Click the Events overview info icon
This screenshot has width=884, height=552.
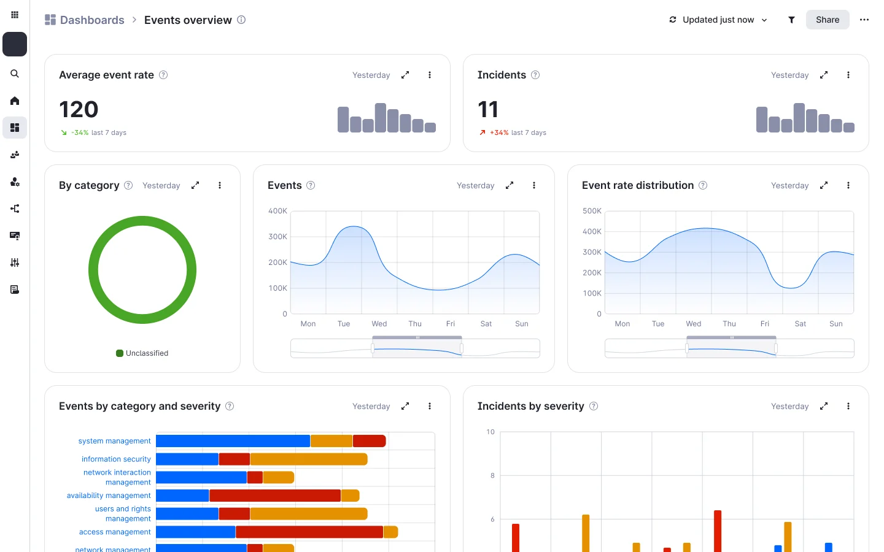(241, 20)
